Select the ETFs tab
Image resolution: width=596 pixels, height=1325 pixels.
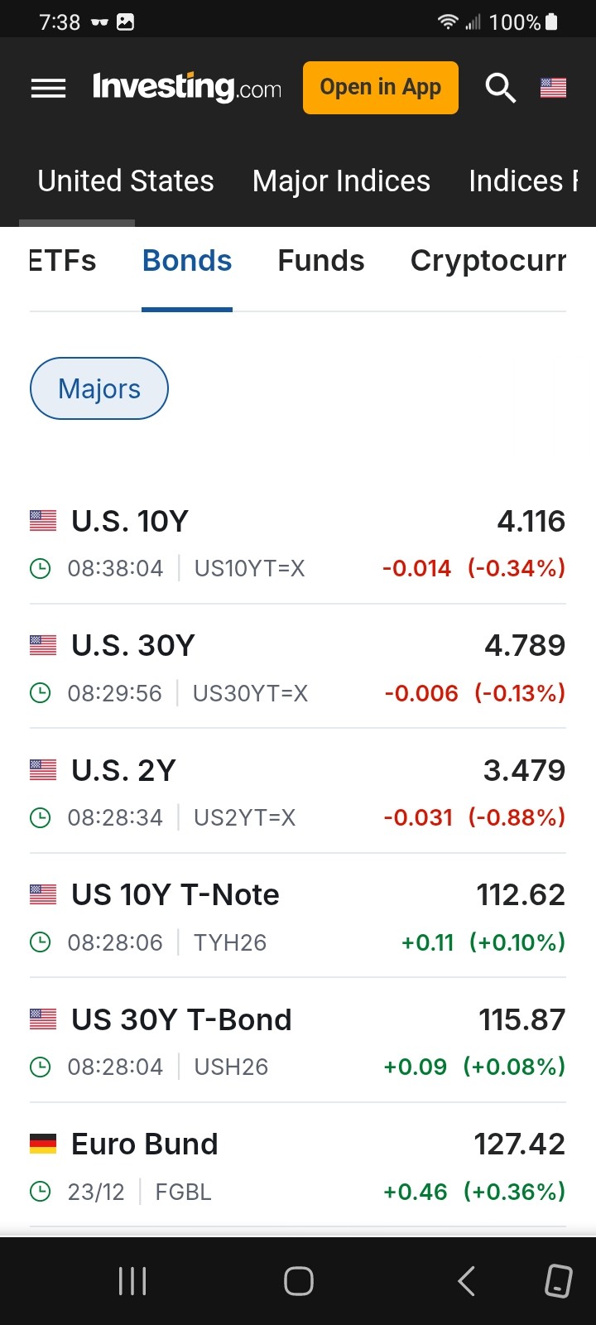click(63, 261)
